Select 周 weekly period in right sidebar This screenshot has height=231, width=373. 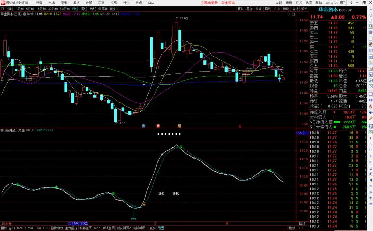(x=370, y=174)
